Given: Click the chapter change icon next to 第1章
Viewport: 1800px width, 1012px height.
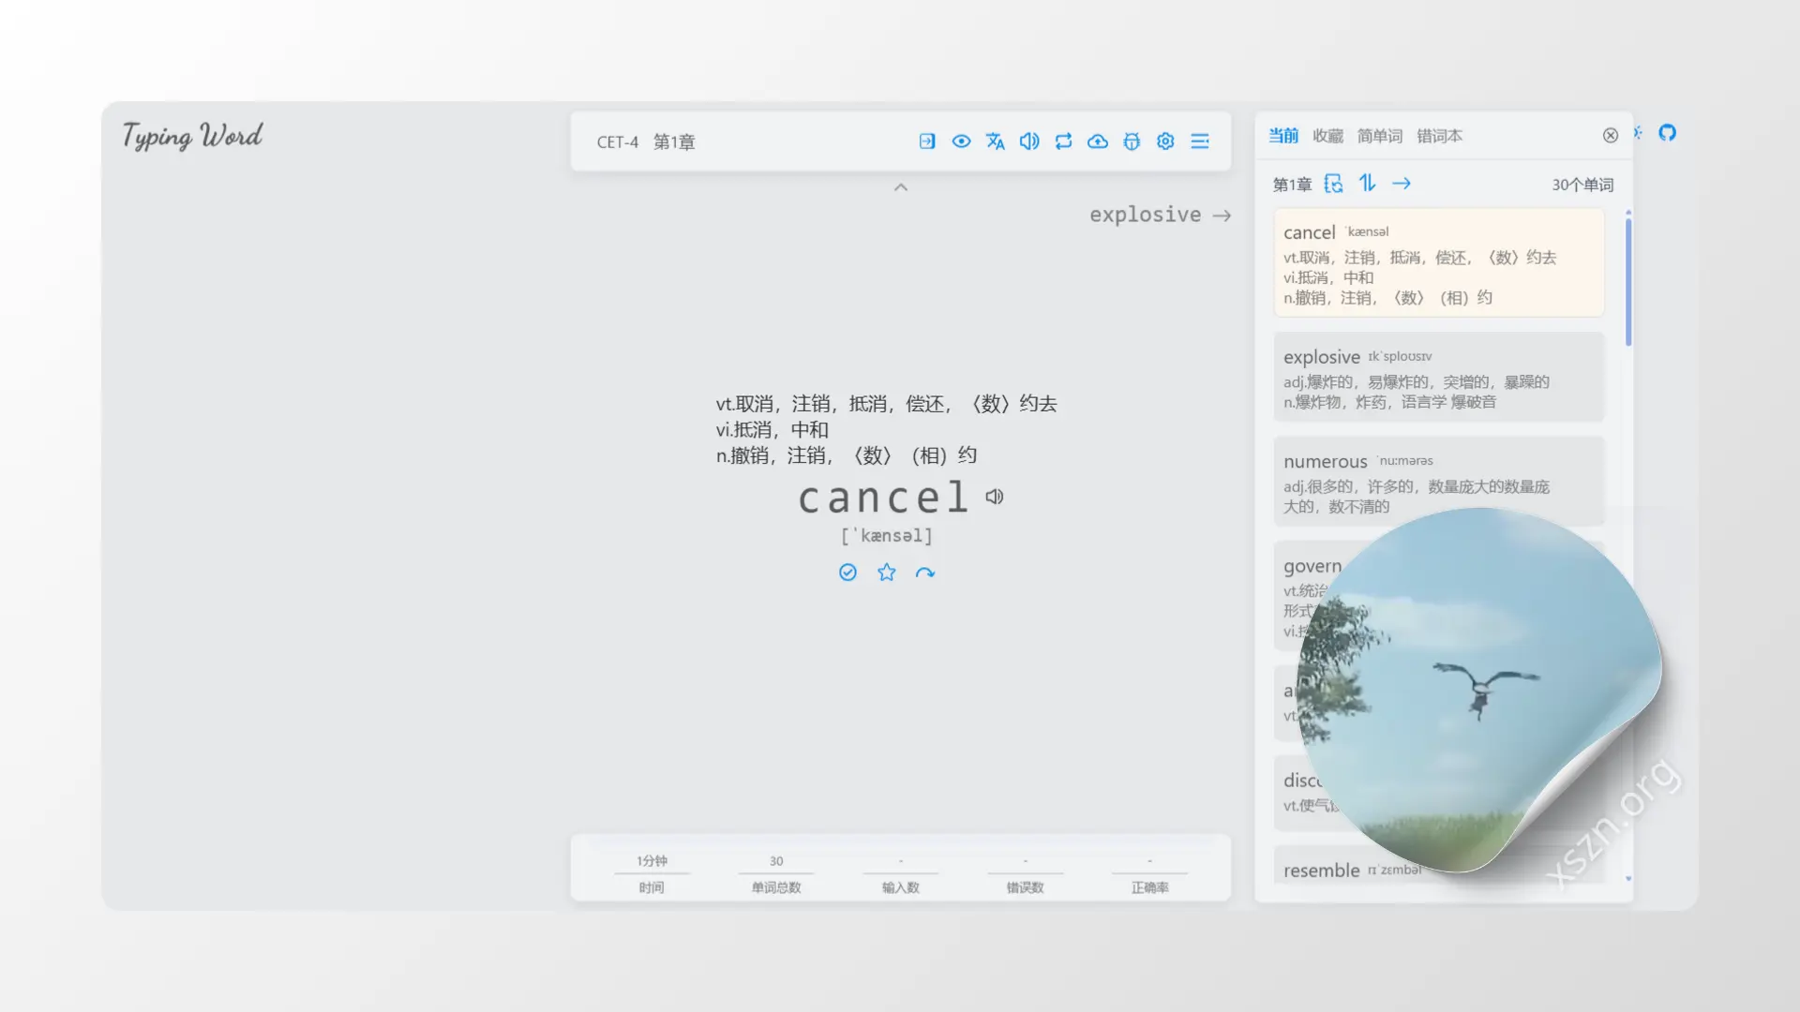Looking at the screenshot, I should tap(1333, 184).
